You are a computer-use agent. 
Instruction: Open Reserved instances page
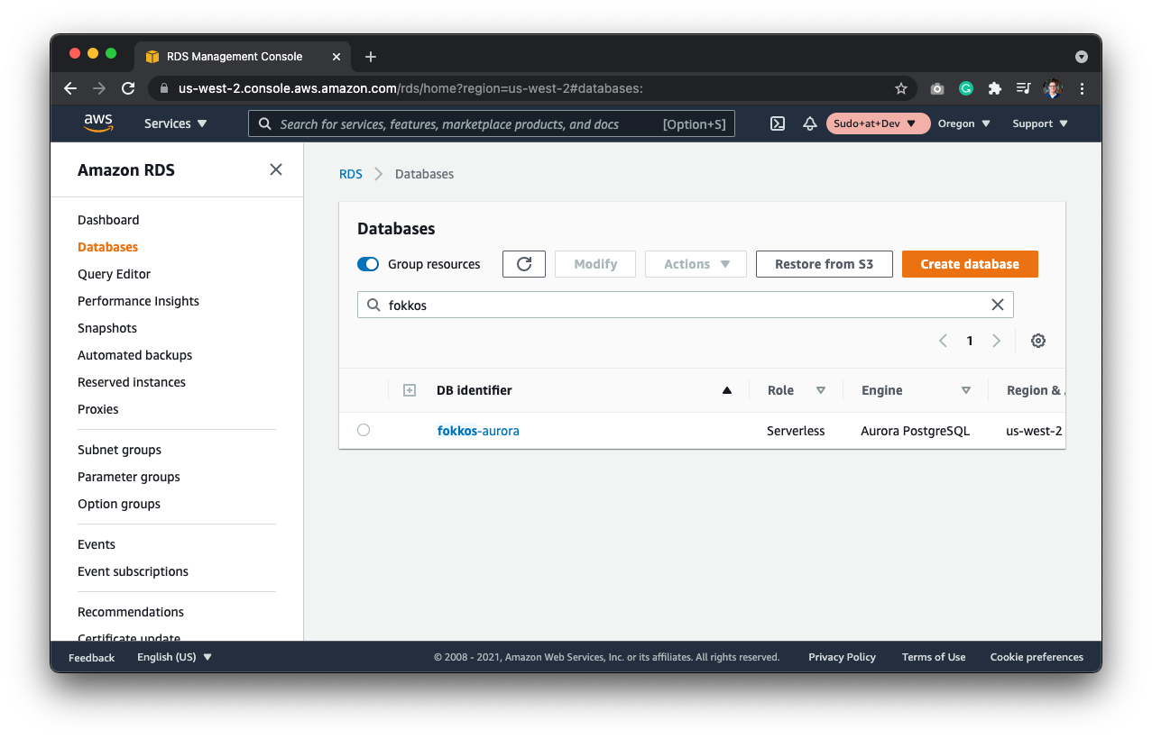point(132,382)
